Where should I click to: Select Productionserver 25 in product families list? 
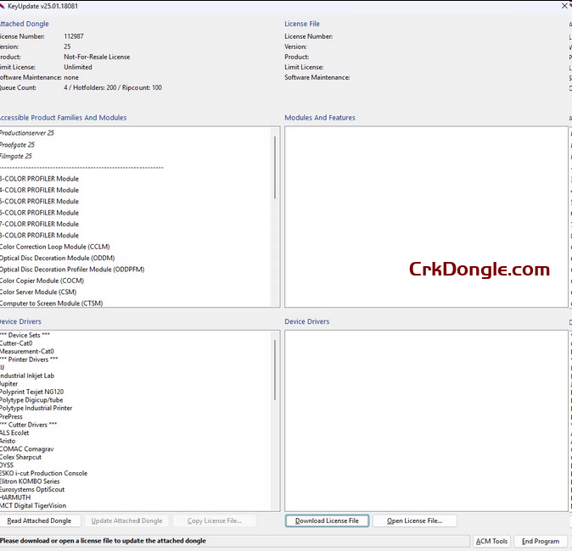click(x=27, y=133)
